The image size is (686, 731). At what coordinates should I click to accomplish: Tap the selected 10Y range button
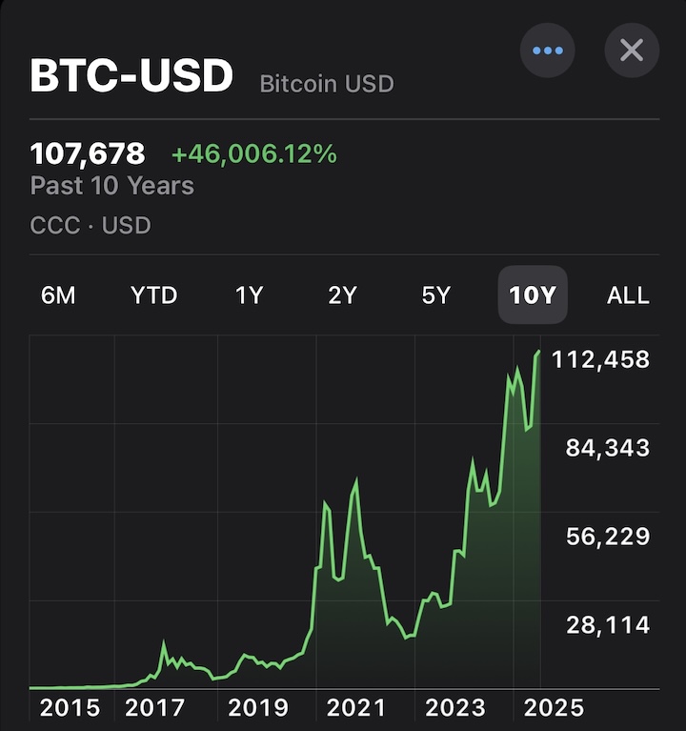533,295
